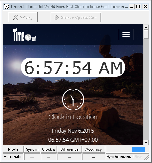Click the window resize grip
This screenshot has height=163, width=152.
pos(147,158)
